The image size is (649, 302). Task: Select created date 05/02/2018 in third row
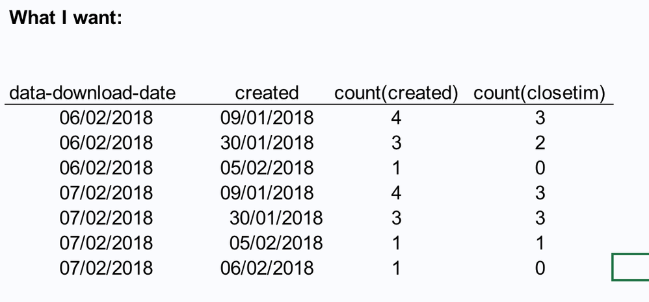267,168
